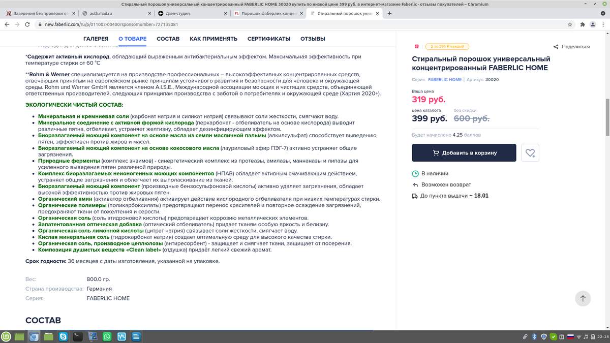Image resolution: width=610 pixels, height=343 pixels.
Task: Open the tab search dropdown arrow
Action: [604, 13]
